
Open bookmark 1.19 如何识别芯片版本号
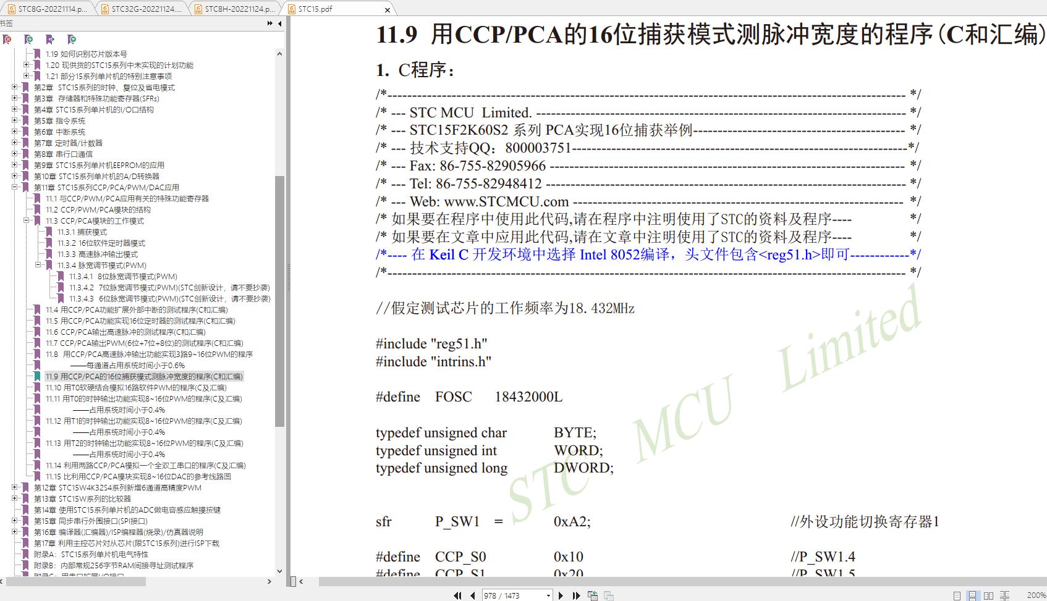(87, 54)
